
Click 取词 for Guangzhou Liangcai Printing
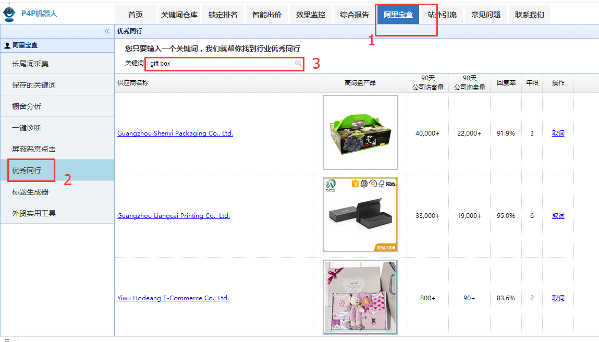coord(558,216)
